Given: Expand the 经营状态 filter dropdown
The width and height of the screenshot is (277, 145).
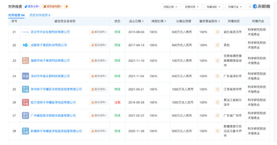Looking at the screenshot, I should (x=192, y=7).
